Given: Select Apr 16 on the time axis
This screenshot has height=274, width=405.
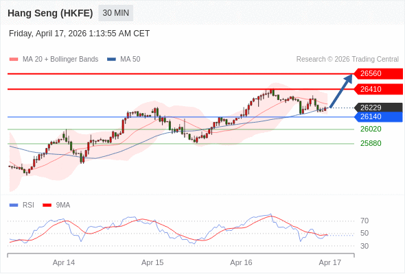Looking at the screenshot, I should tap(241, 262).
